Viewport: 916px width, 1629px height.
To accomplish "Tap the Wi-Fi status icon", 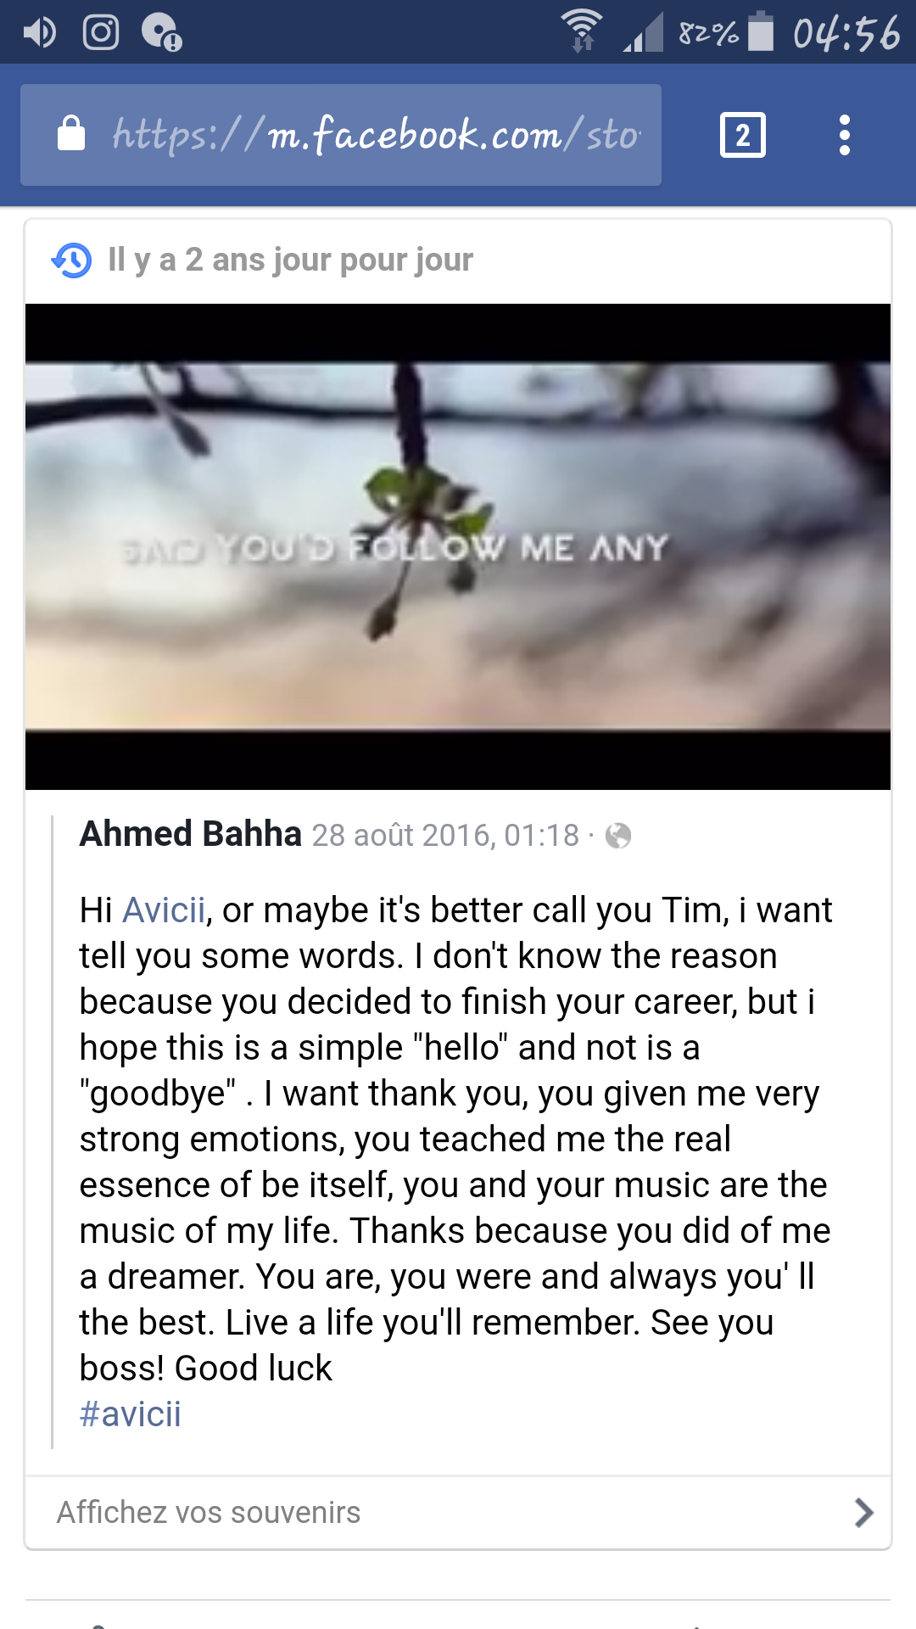I will (x=582, y=31).
